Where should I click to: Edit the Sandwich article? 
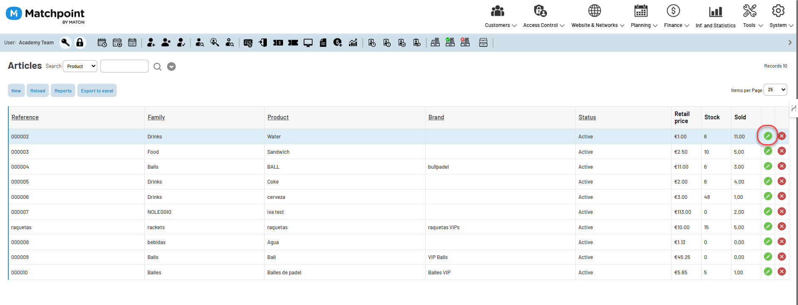point(768,151)
